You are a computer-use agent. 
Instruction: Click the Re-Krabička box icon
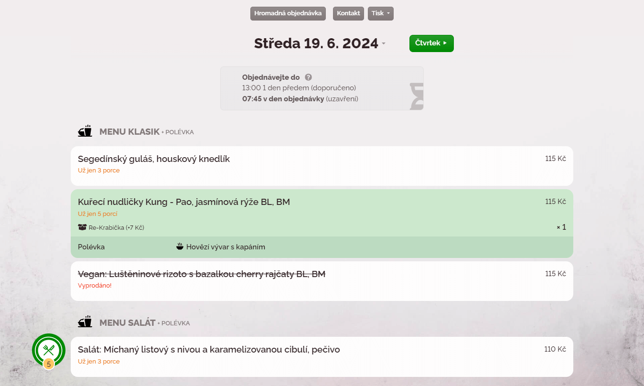tap(82, 227)
